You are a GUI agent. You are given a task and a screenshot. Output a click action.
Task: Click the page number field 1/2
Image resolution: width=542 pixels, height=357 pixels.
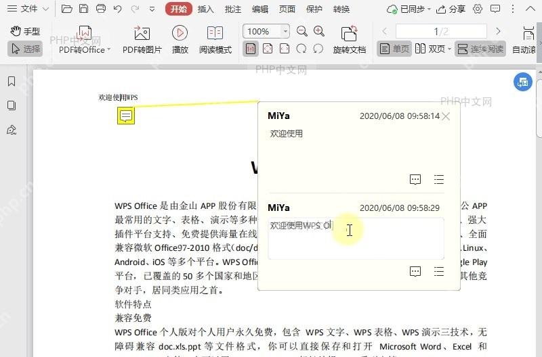click(x=441, y=31)
